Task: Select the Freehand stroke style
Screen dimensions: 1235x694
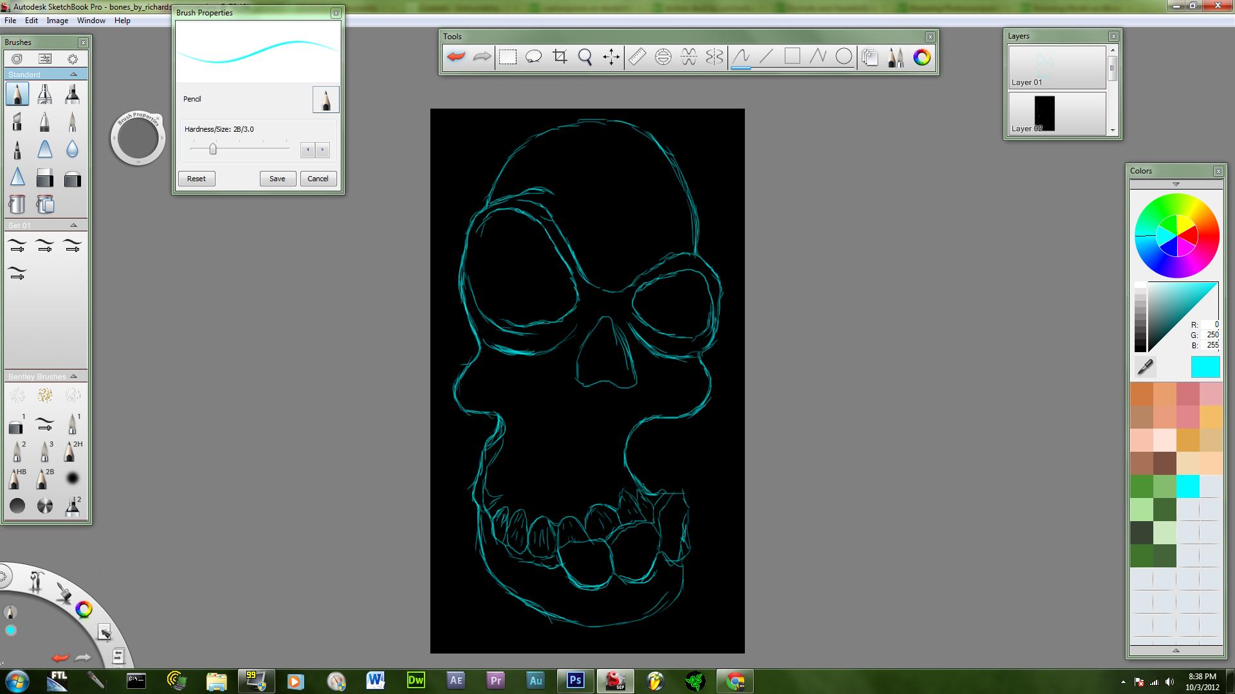Action: pos(741,57)
